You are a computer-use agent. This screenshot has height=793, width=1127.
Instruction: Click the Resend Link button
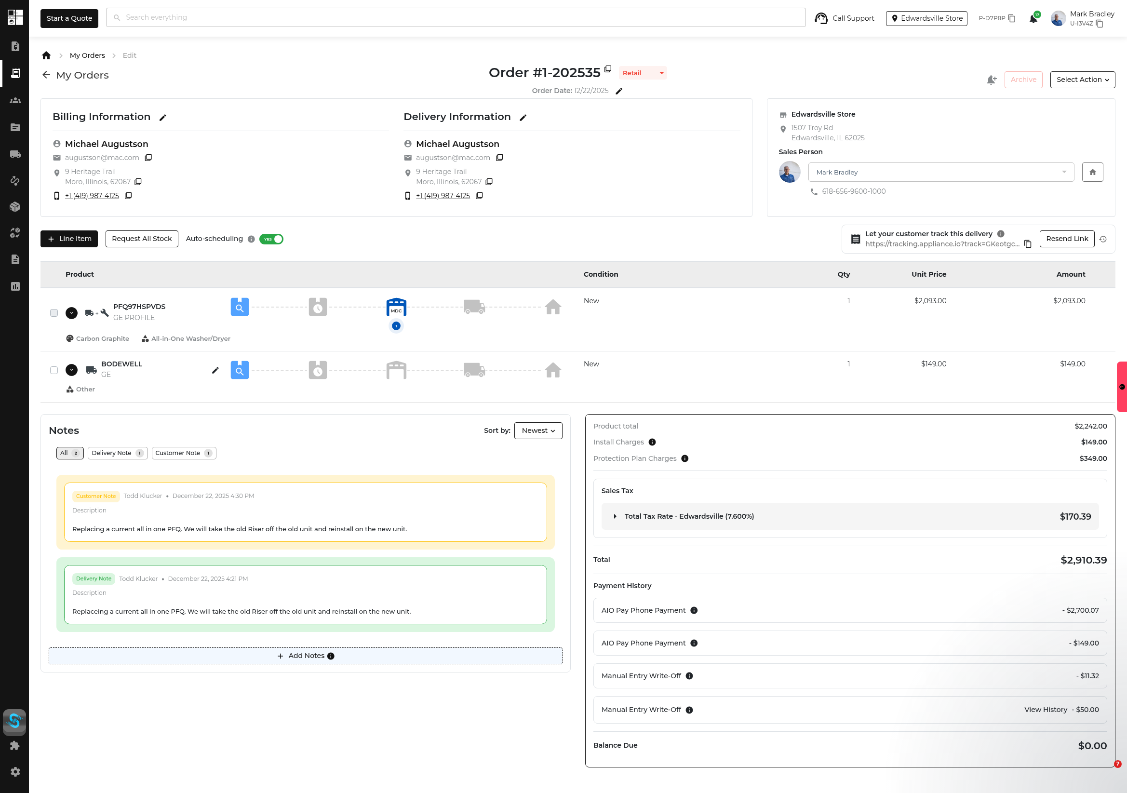[x=1067, y=239]
